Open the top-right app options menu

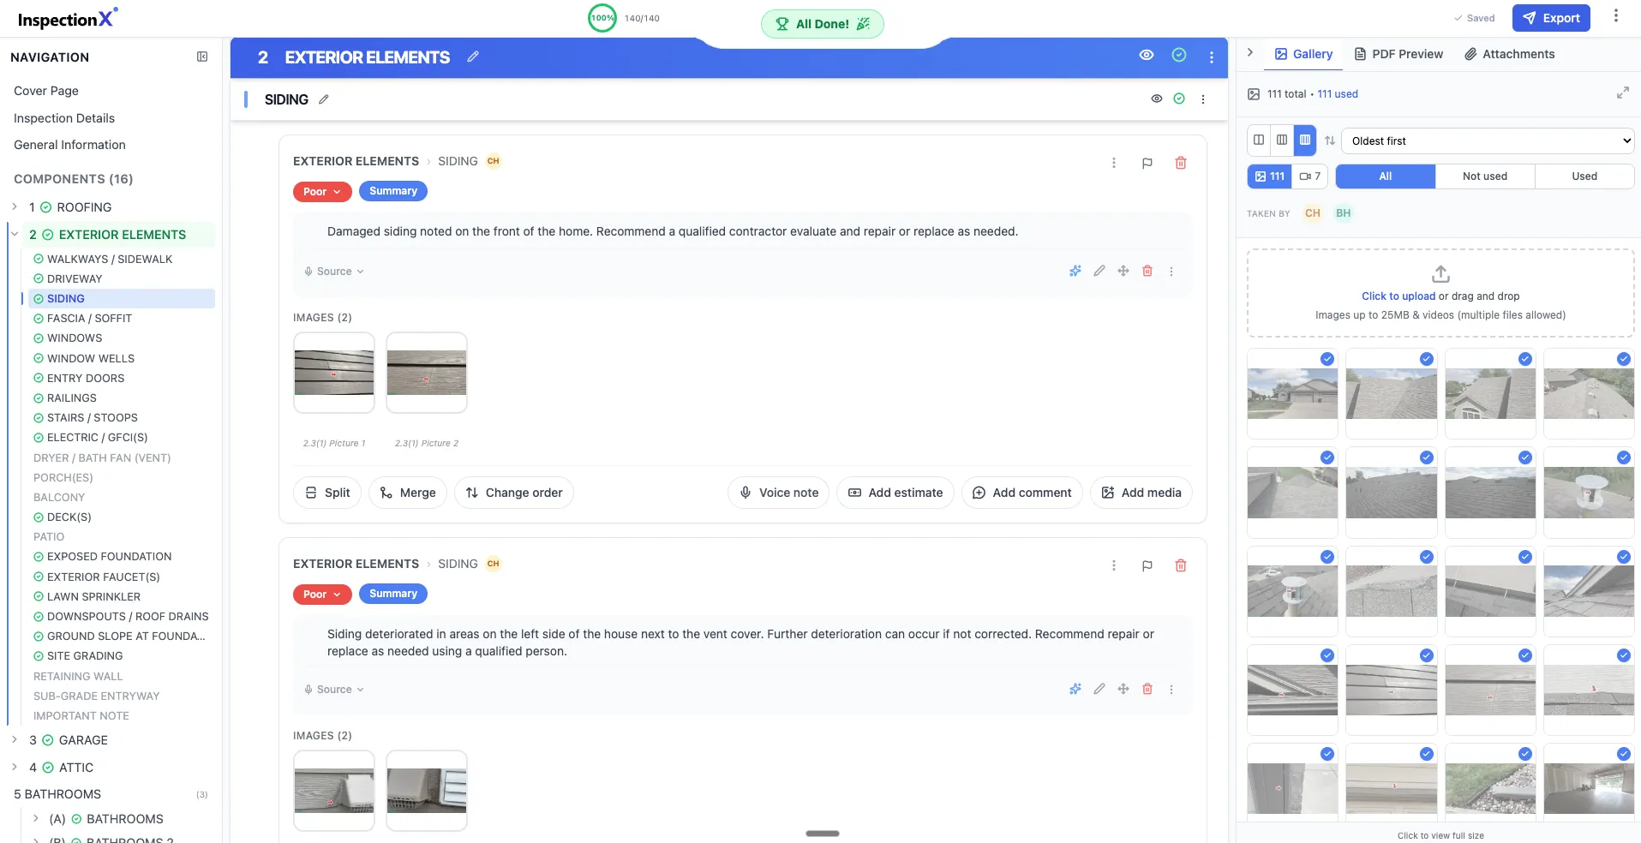click(x=1615, y=16)
